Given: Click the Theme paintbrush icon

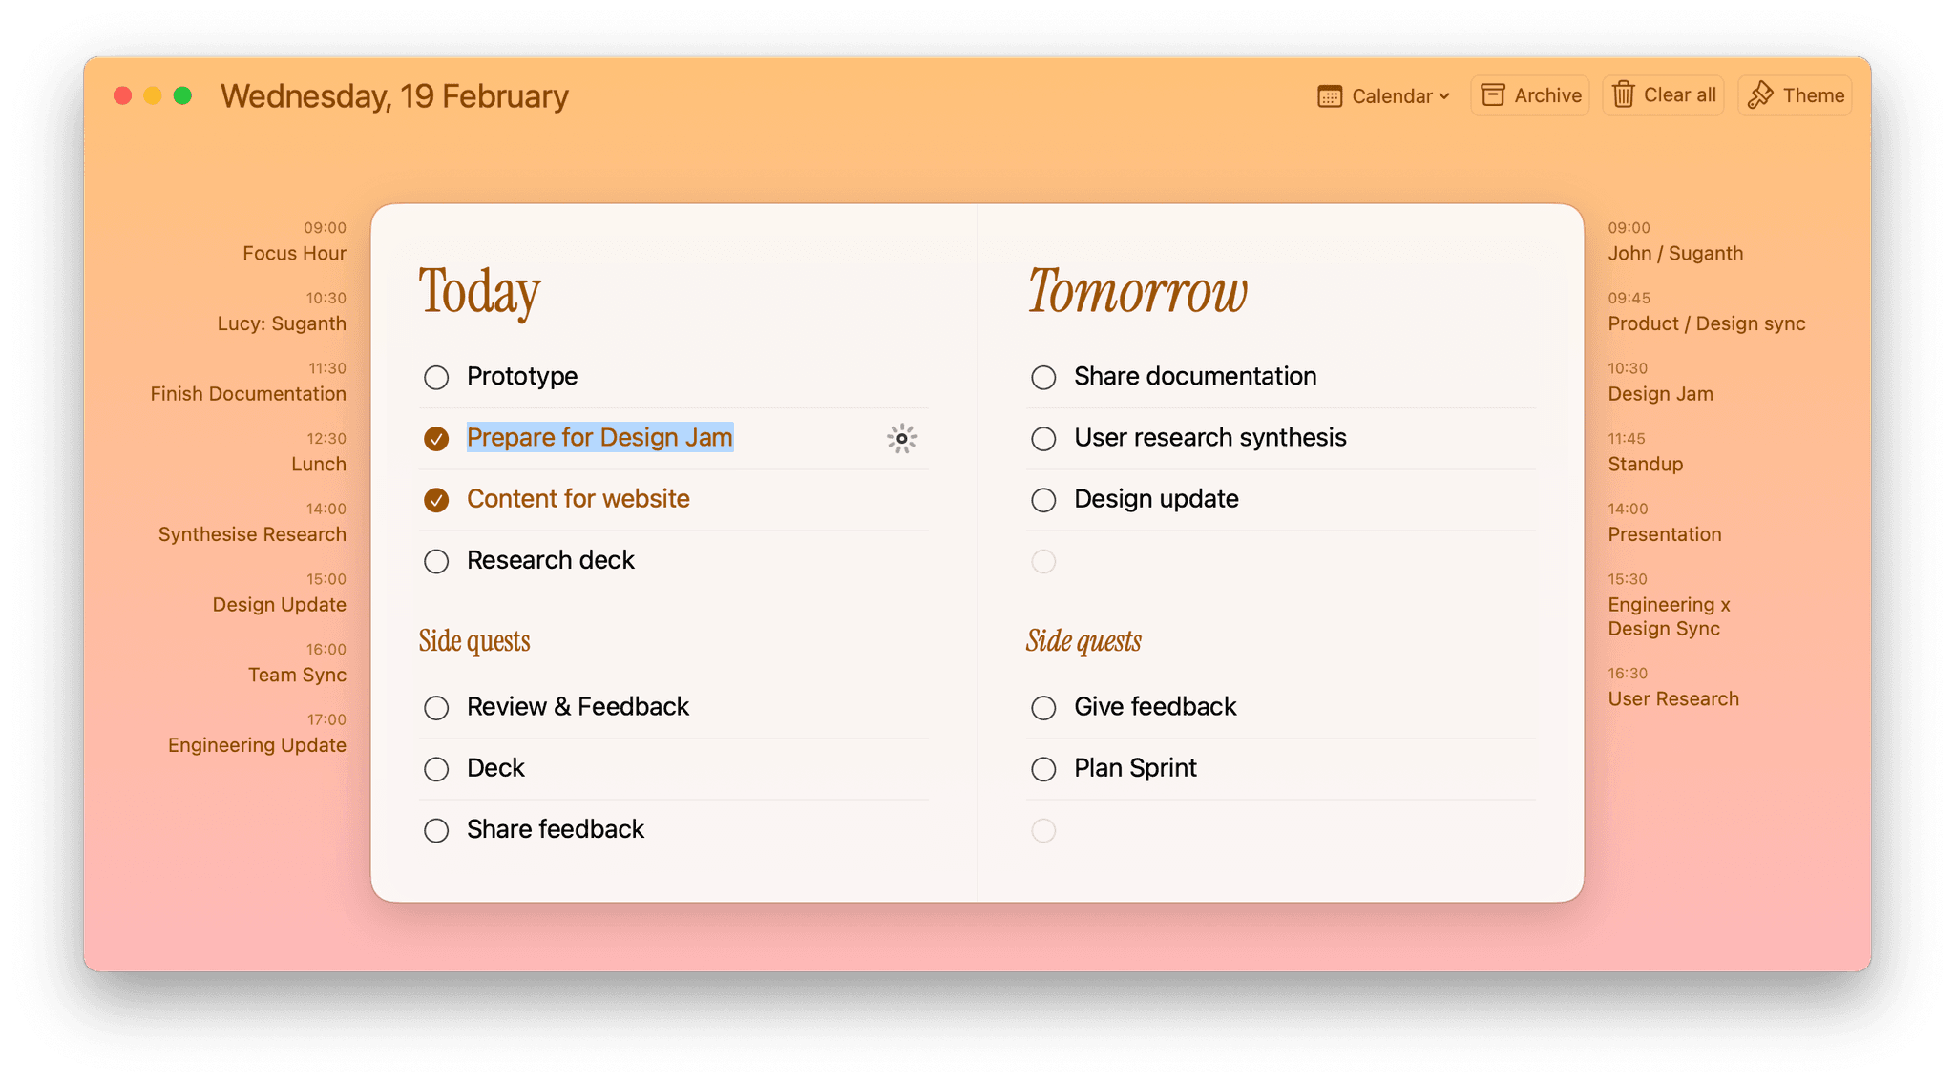Looking at the screenshot, I should [x=1760, y=95].
